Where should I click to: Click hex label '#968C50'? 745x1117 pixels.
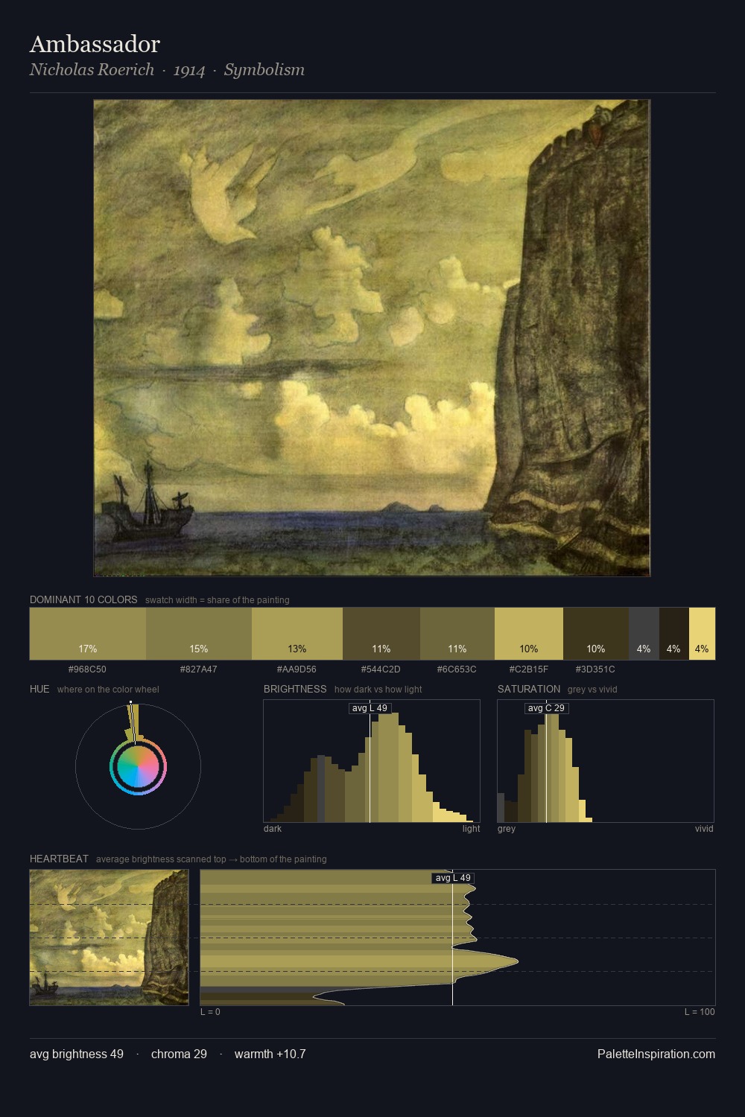(87, 669)
